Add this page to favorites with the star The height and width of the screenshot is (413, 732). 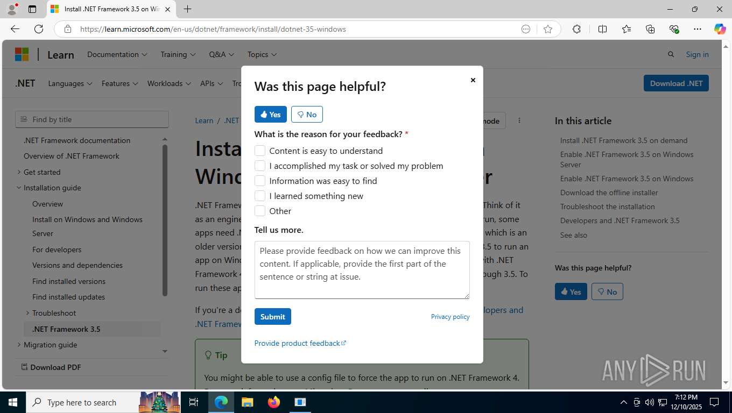548,29
